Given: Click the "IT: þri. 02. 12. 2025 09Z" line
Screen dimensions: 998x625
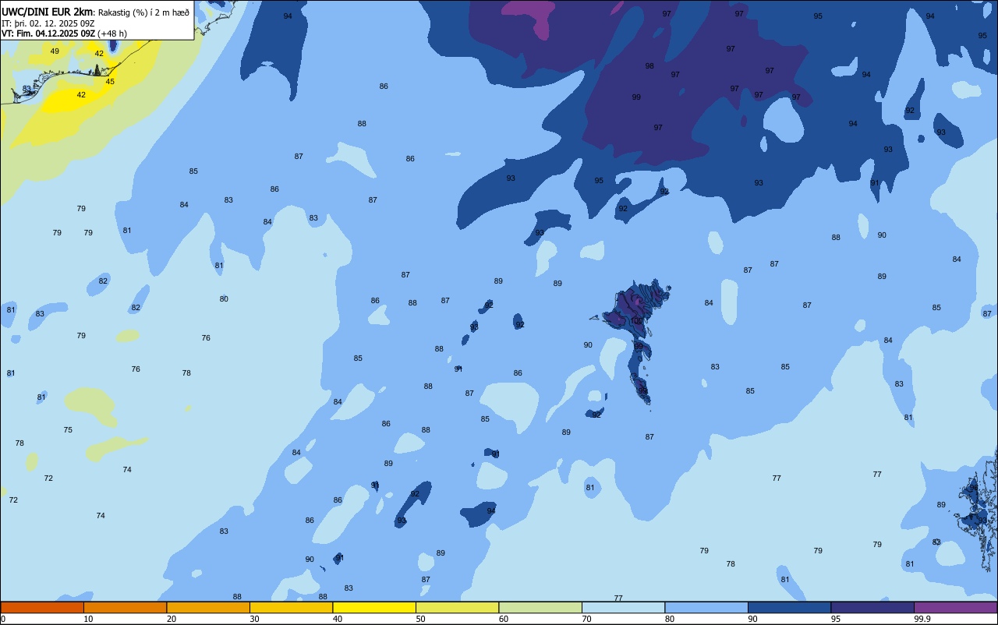Looking at the screenshot, I should pos(47,23).
